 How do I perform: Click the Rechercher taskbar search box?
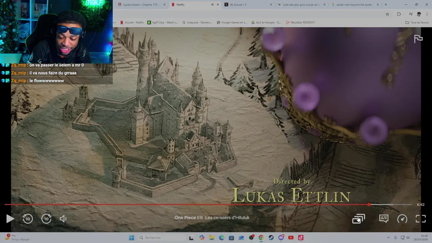161,238
